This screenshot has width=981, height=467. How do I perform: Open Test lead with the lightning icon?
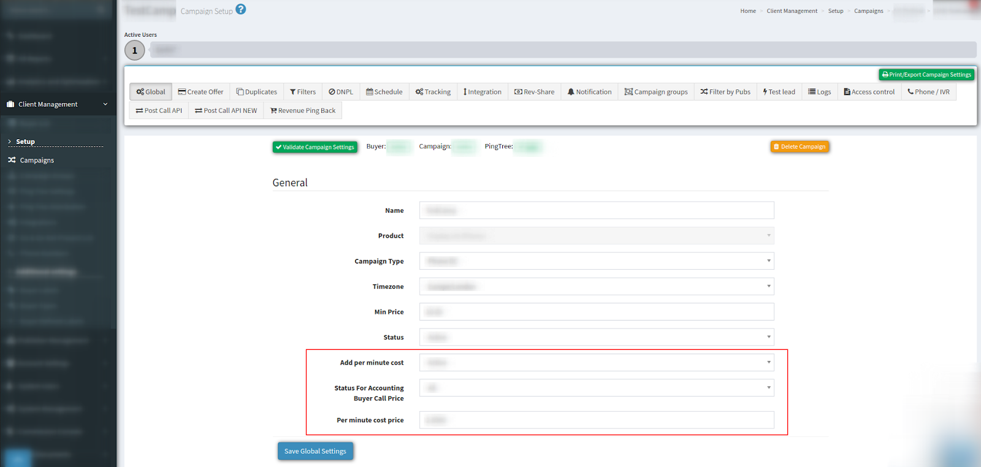click(779, 92)
